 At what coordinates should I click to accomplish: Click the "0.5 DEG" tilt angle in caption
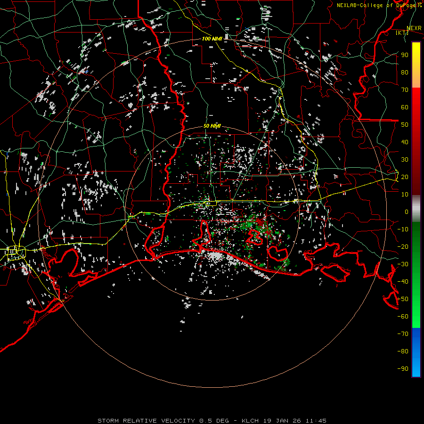point(214,421)
